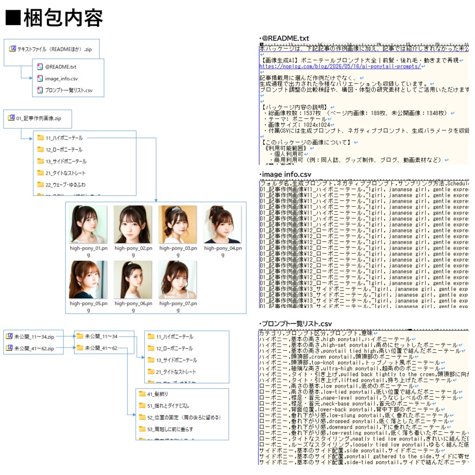Click the neatly tied low ponytail row
475x475 pixels.
pyautogui.click(x=364, y=439)
